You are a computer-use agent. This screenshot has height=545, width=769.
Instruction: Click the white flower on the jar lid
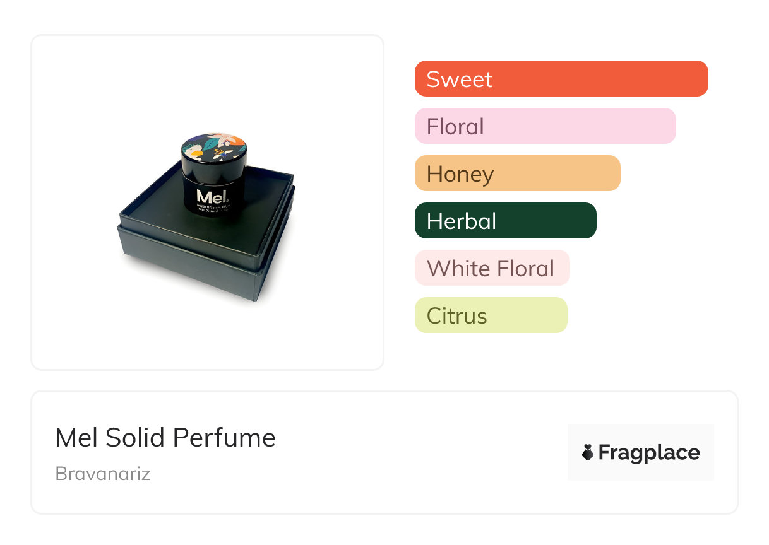(194, 151)
